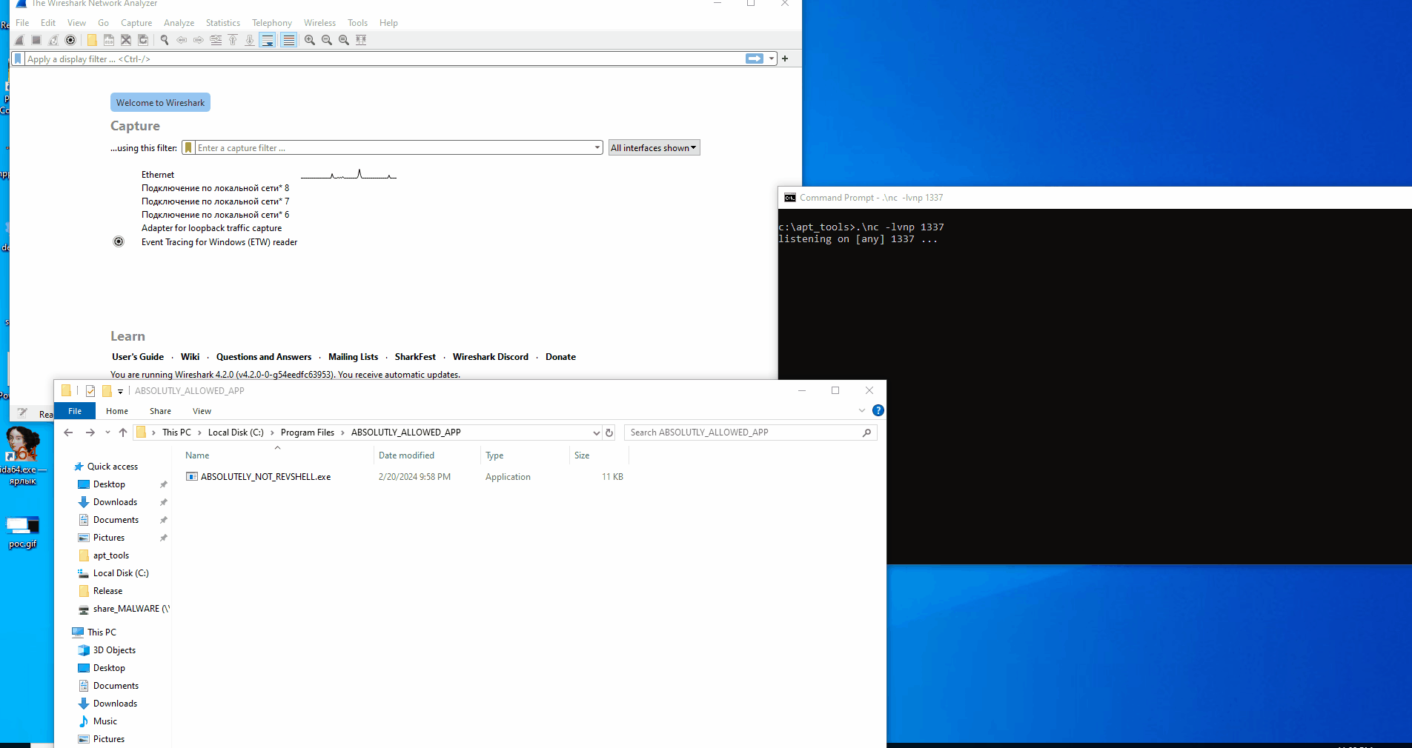This screenshot has width=1412, height=748.
Task: Click the Wireshark capture options gear icon
Action: [x=70, y=40]
